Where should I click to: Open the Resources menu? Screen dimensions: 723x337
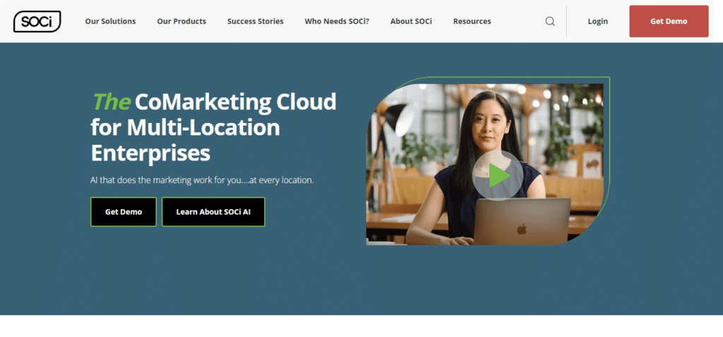coord(472,21)
